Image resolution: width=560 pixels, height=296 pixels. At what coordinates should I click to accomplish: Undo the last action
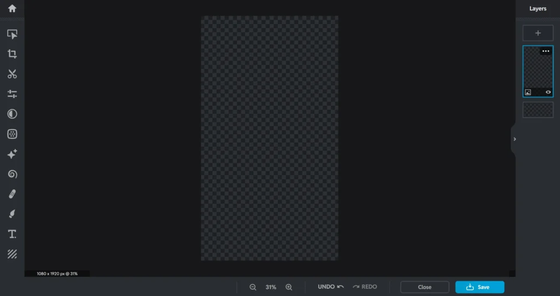pos(331,287)
